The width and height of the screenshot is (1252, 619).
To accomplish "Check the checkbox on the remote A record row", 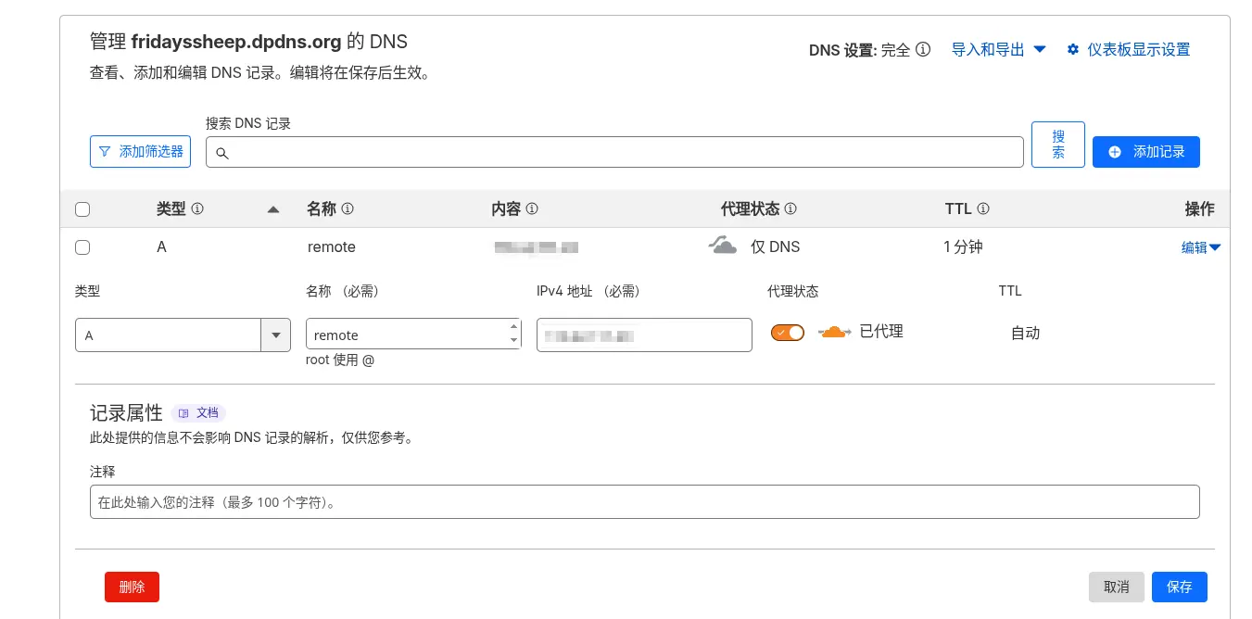I will (82, 247).
